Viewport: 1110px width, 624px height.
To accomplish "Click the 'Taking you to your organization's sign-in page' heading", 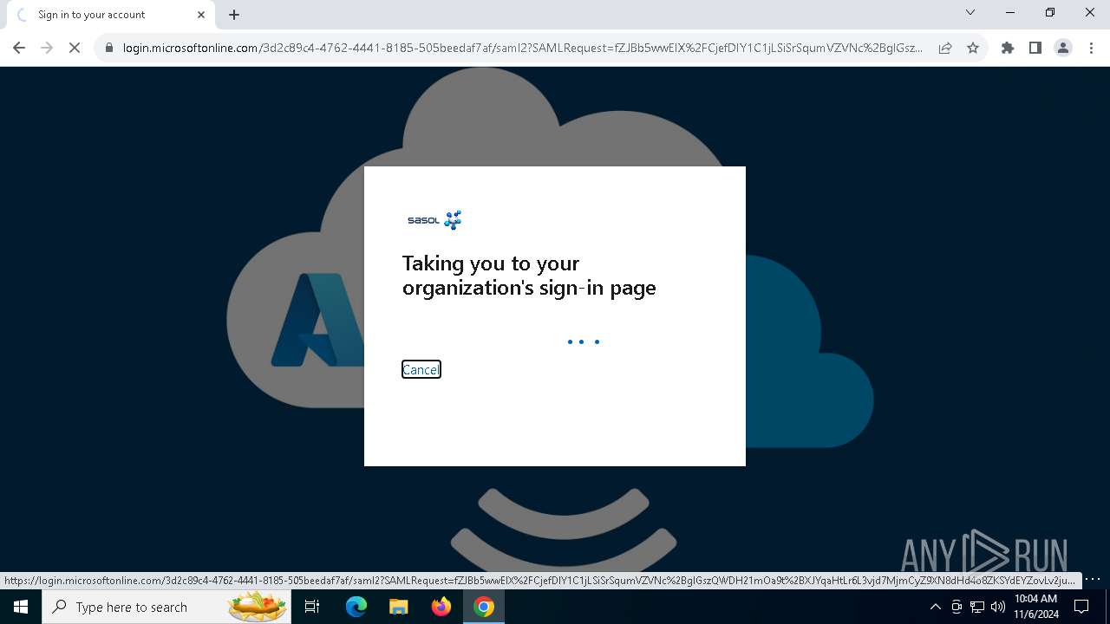I will 529,276.
